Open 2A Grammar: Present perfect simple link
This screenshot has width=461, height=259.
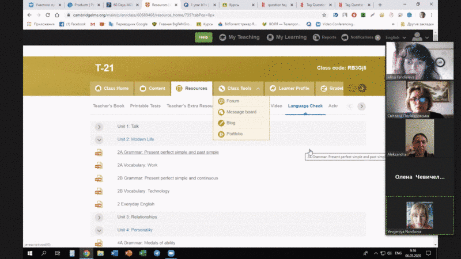pyautogui.click(x=168, y=153)
